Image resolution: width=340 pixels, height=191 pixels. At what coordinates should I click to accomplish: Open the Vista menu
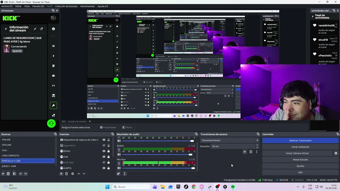click(27, 6)
